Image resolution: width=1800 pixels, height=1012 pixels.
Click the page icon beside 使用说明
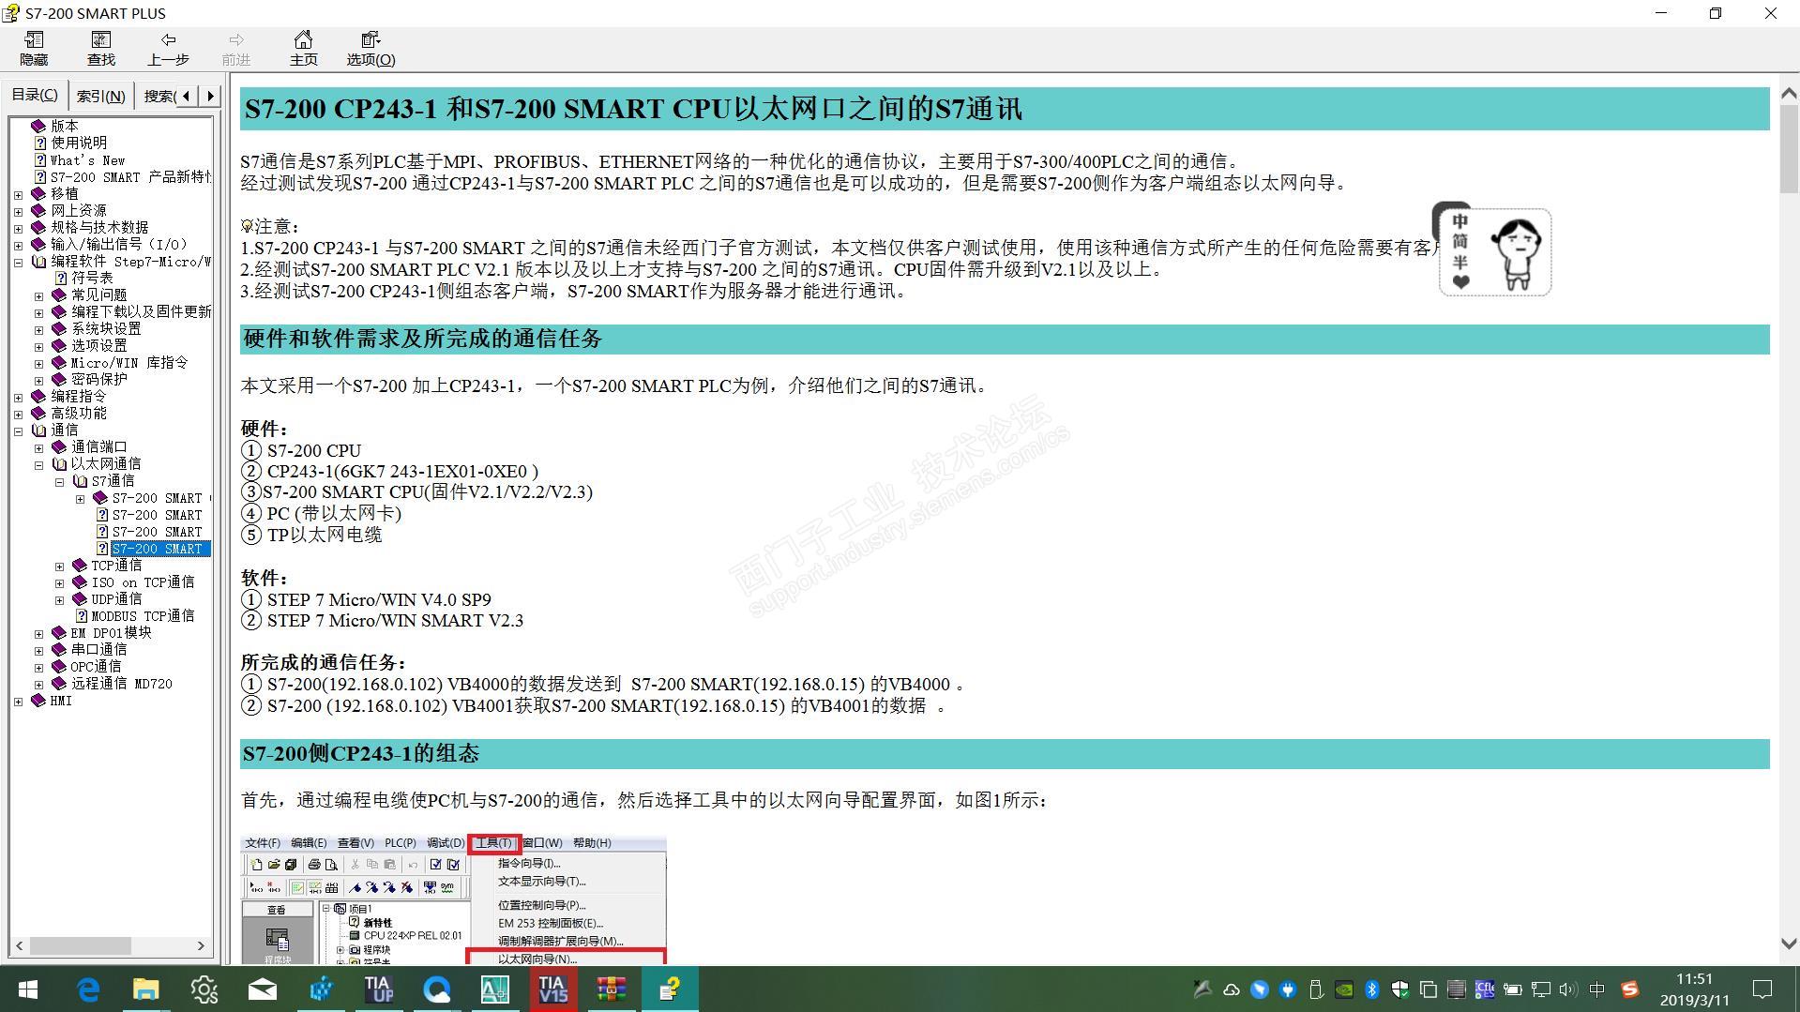pos(40,143)
